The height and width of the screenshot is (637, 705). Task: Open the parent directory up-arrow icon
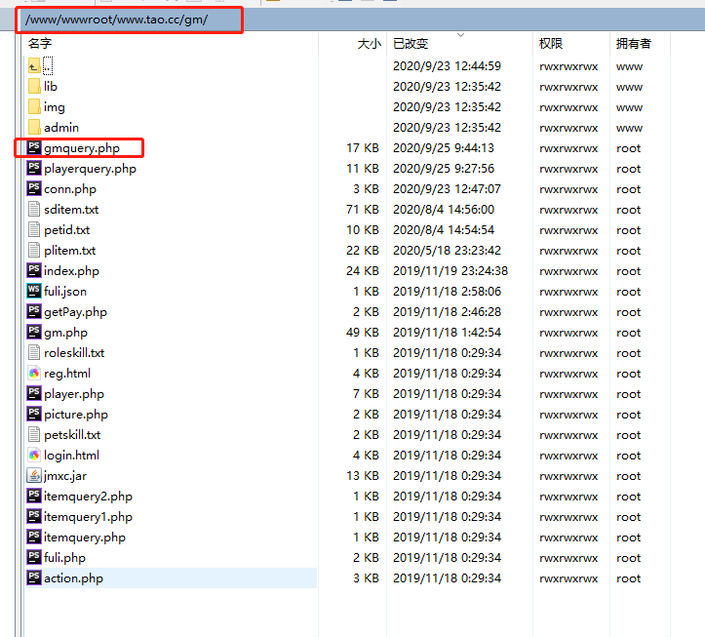34,66
